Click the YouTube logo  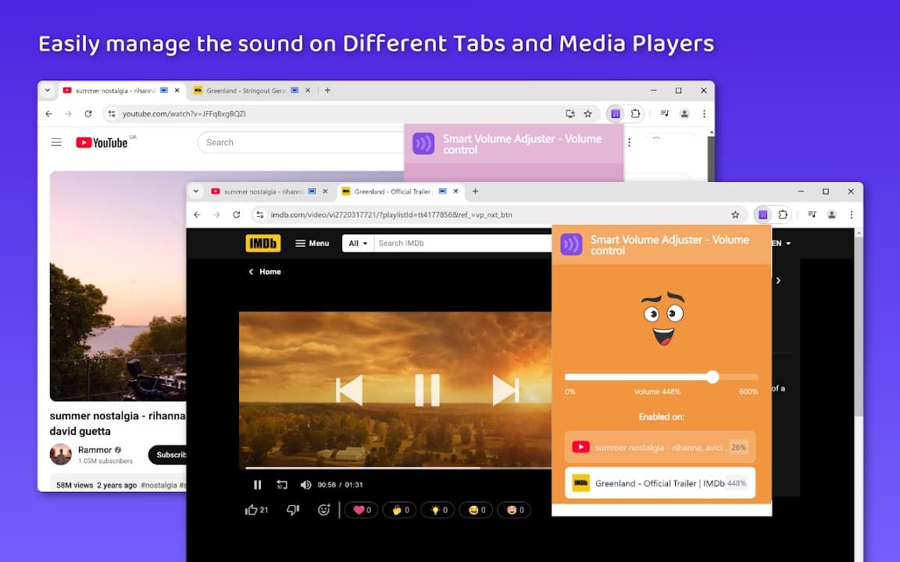click(102, 143)
